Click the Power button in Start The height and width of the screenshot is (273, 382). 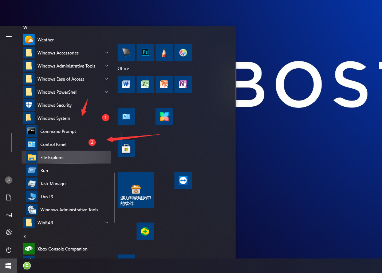click(x=9, y=250)
